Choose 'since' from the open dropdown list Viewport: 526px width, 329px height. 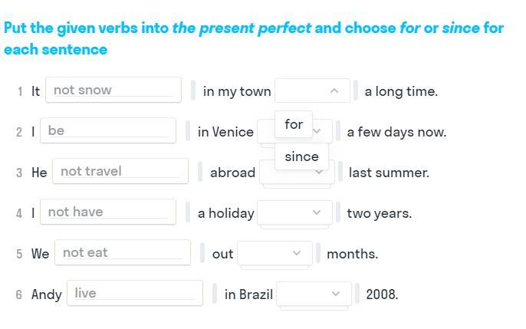tap(301, 156)
